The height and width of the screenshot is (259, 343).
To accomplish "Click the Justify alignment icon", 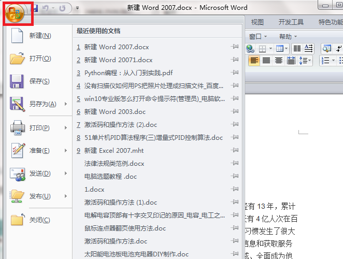I will 266,61.
